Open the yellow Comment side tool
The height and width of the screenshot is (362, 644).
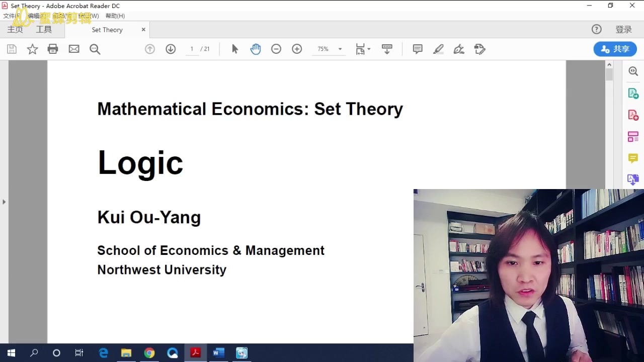coord(633,158)
